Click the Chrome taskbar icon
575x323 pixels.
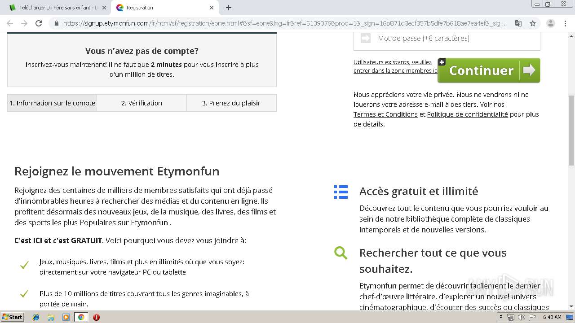[81, 317]
